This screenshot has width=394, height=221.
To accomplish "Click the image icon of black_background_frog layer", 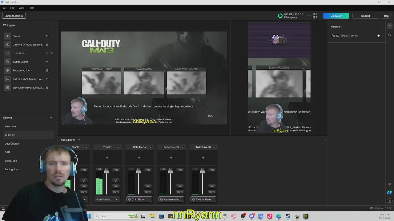I will [x=8, y=88].
